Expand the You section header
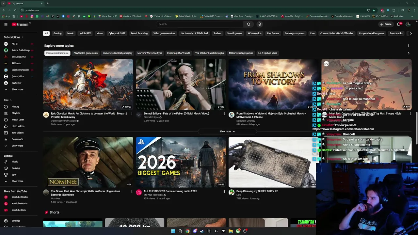Screen dimensions: 418x235 click(8, 100)
